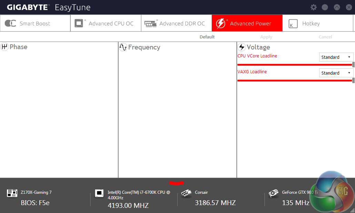The width and height of the screenshot is (355, 213).
Task: Switch to the Smart Boost tab
Action: [35, 23]
